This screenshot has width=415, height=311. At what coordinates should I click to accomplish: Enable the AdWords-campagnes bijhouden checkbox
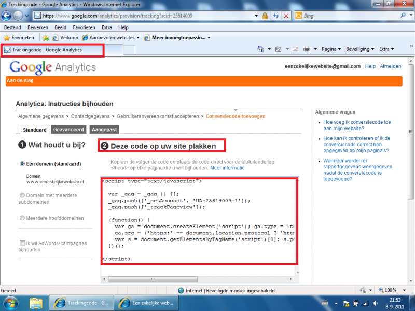coord(22,243)
